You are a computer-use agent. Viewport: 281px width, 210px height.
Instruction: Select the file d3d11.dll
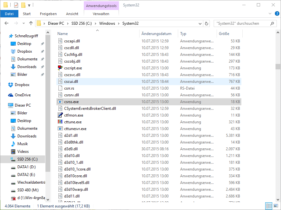[x=149, y=196]
